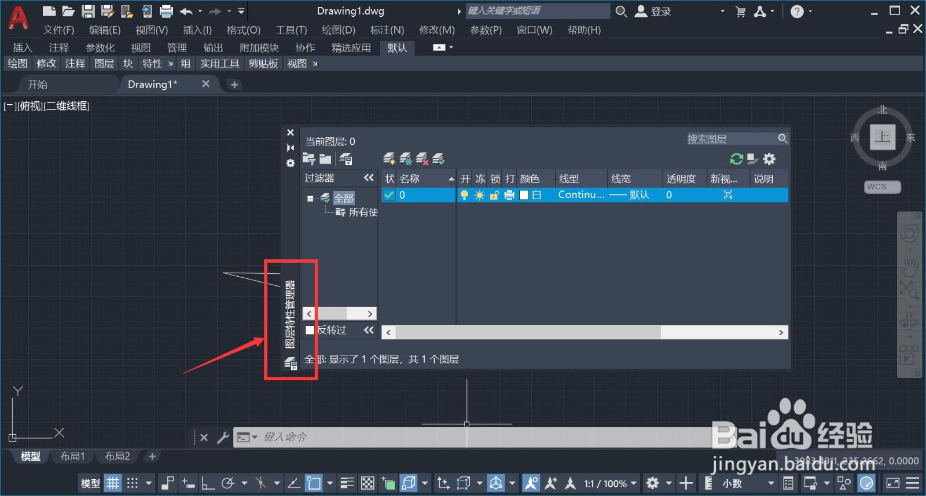Click green Refresh icon in layer panel
926x496 pixels.
736,159
